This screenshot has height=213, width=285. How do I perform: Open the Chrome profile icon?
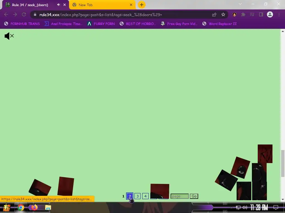click(270, 14)
